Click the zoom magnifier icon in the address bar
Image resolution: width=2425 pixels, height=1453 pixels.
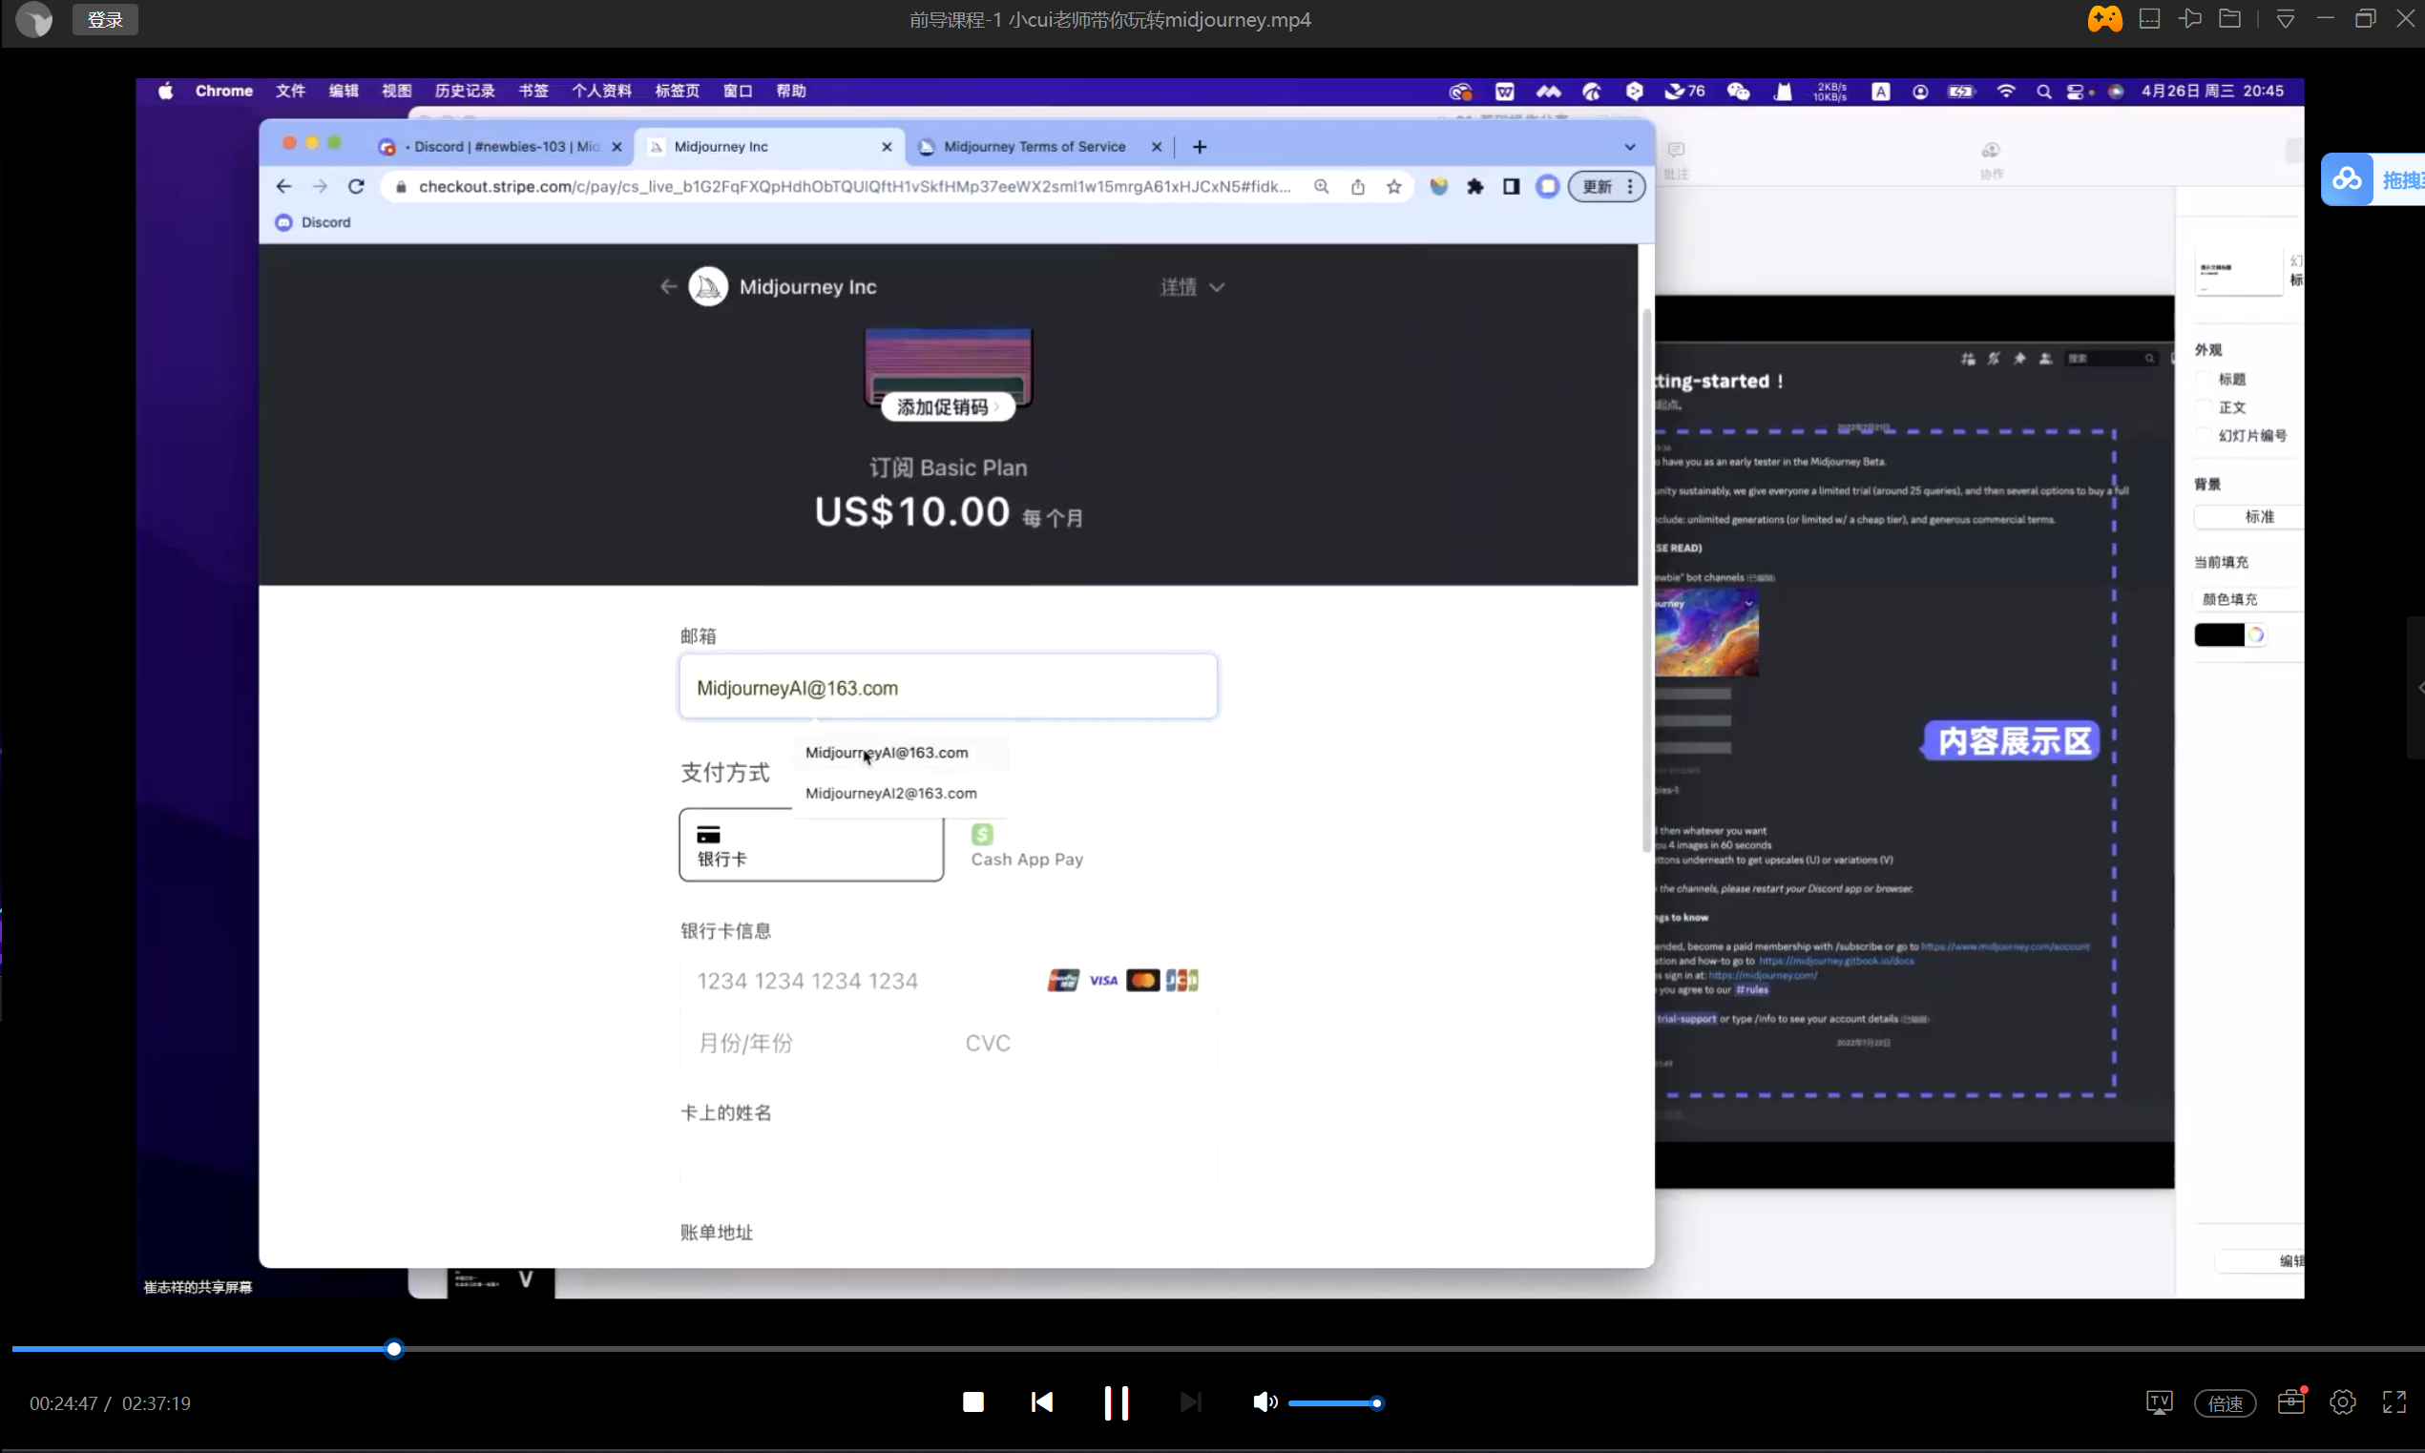click(1321, 186)
